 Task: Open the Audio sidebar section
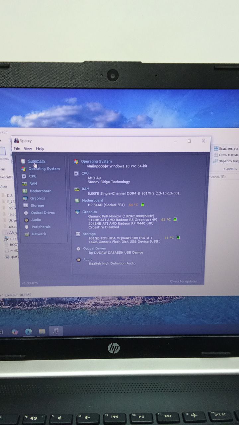pyautogui.click(x=36, y=220)
